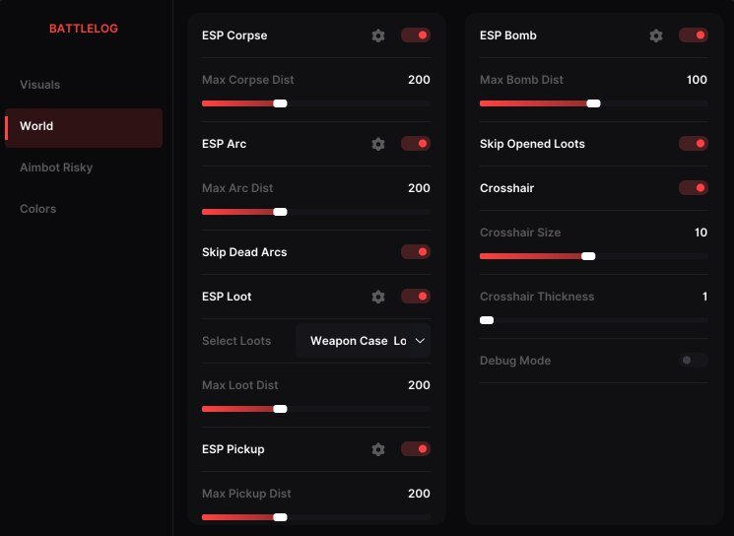Click the Max Corpse Dist value 200

(419, 80)
